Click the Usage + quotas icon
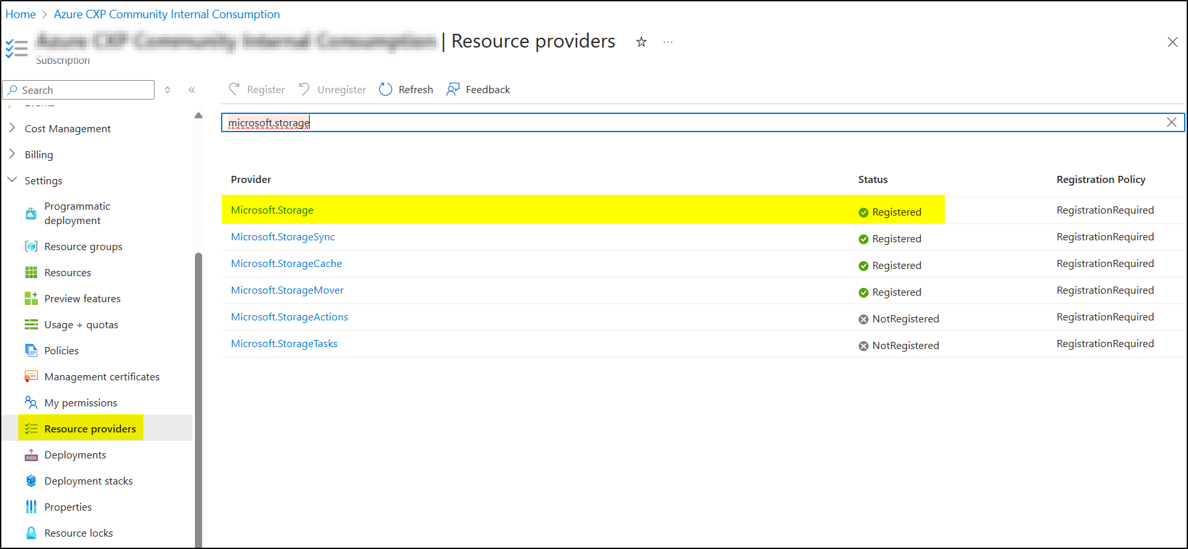 pos(31,324)
